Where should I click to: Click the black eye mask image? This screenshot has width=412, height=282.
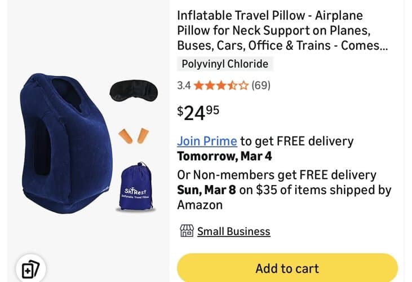pyautogui.click(x=134, y=91)
